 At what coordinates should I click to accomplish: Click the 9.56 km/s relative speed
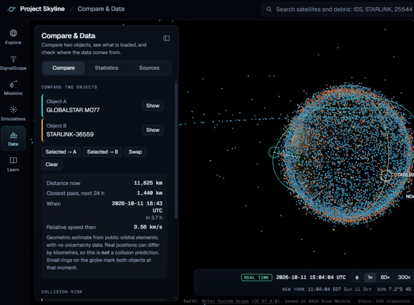(x=148, y=227)
